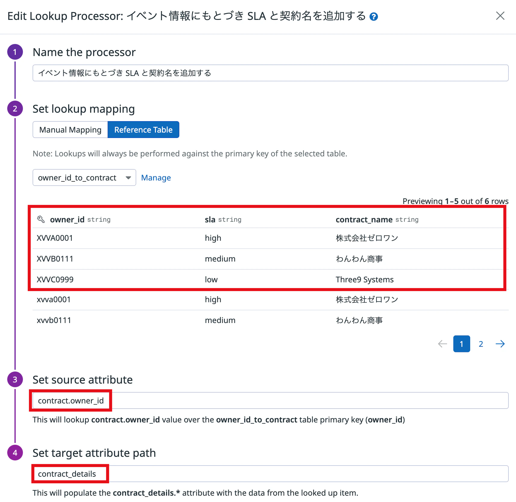Click the medium SLA value in XVVB0111 row
Screen dimensions: 516x502
(220, 259)
